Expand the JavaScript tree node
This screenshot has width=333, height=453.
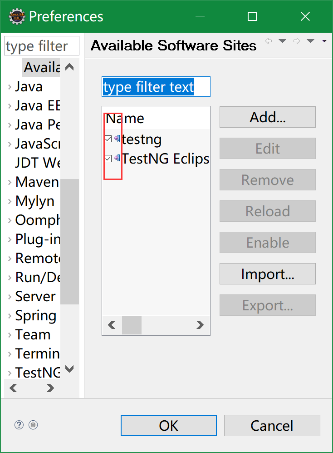pyautogui.click(x=10, y=144)
